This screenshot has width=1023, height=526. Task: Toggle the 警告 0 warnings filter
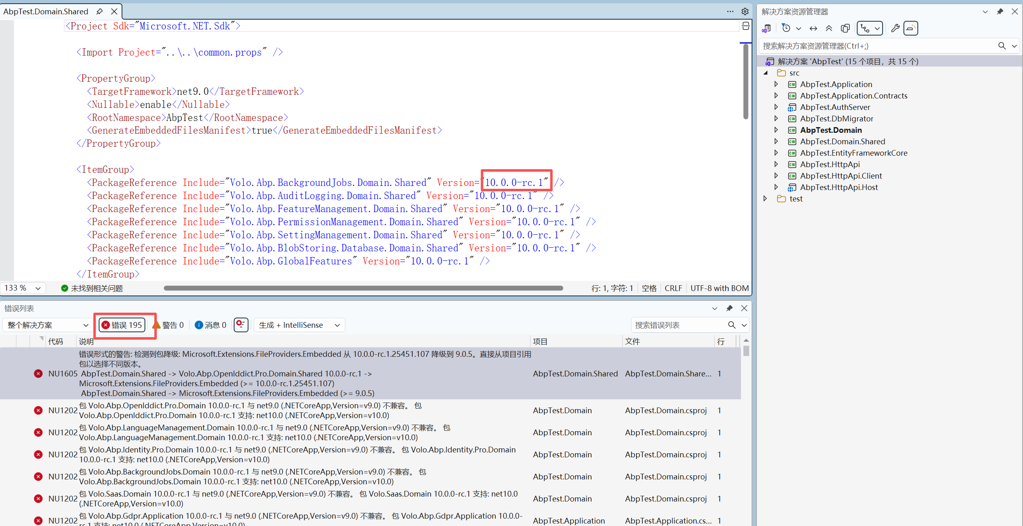169,325
